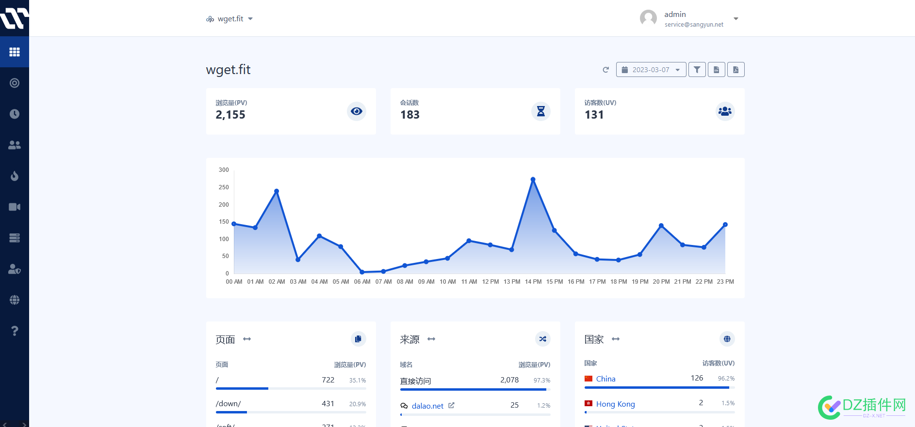Viewport: 915px width, 427px height.
Task: Click the logo in top-left corner
Action: (x=14, y=18)
